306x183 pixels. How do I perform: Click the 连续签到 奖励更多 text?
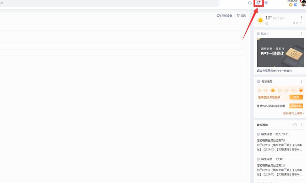pos(269,97)
